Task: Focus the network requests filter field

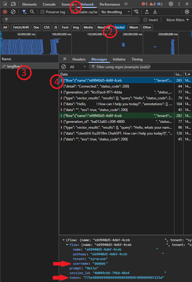Action: pos(71,20)
